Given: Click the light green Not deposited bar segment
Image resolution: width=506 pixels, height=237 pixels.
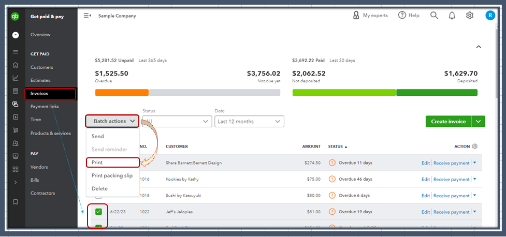Looking at the screenshot, I should coord(344,93).
